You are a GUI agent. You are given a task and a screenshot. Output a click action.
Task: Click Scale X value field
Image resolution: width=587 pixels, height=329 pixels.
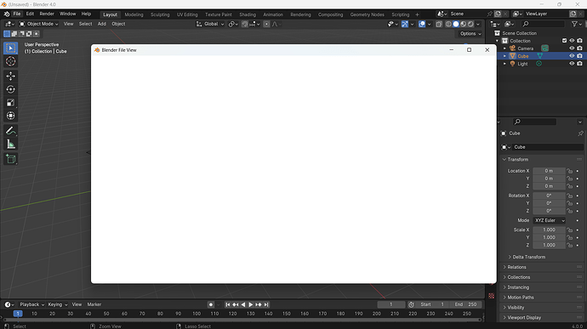point(549,230)
